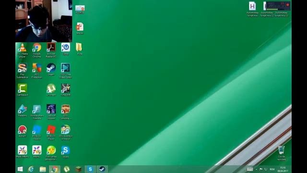Select the red bird game desktop icon
The height and width of the screenshot is (173, 307).
(x=23, y=131)
